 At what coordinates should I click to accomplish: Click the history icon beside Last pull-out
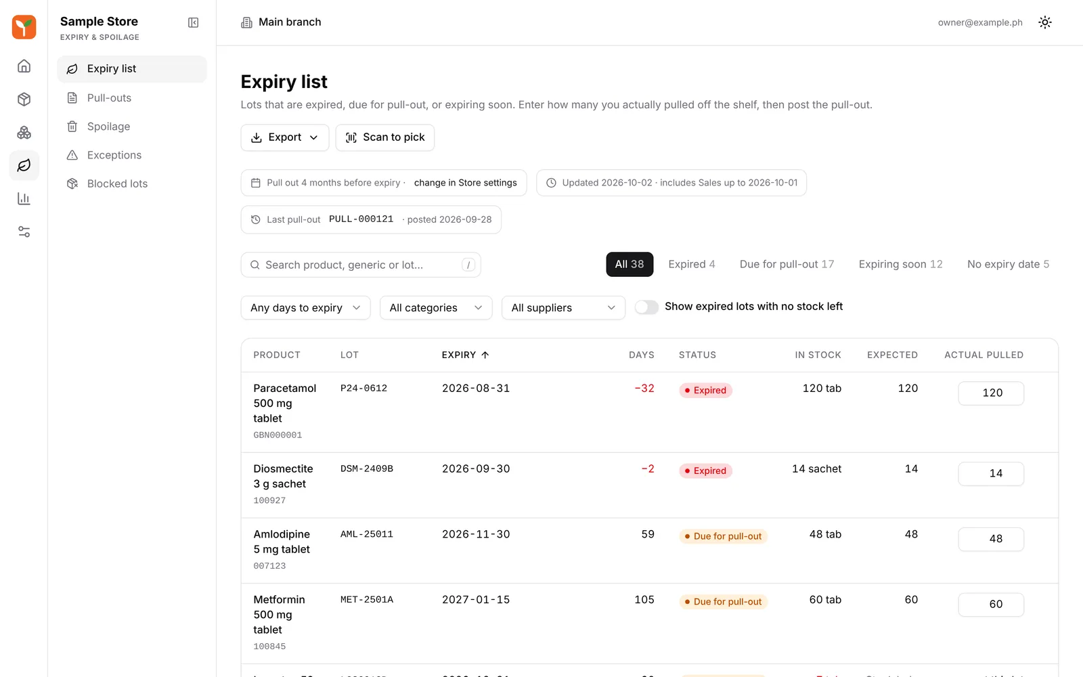(256, 219)
